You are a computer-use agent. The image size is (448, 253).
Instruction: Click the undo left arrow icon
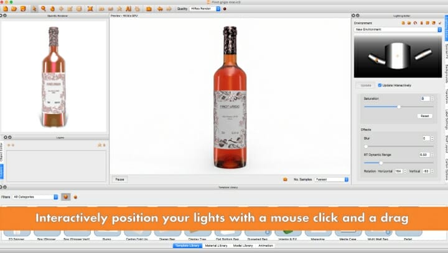pos(160,9)
